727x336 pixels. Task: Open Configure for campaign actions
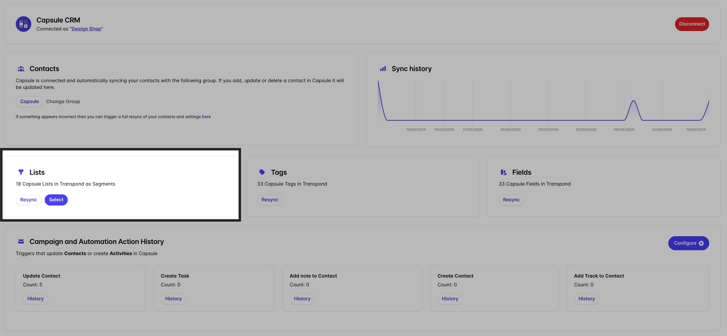[688, 243]
